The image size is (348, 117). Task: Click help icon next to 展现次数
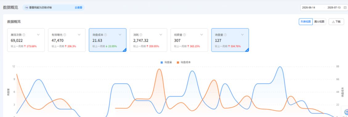[x=24, y=35]
